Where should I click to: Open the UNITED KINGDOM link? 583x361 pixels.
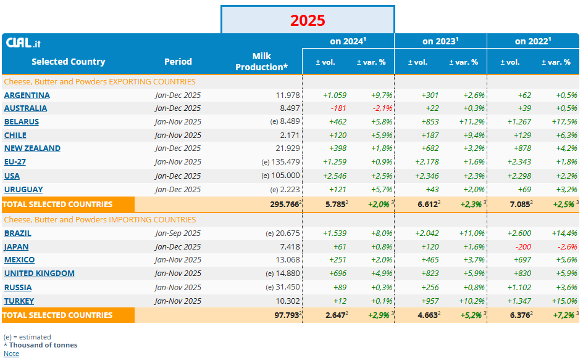pyautogui.click(x=40, y=274)
